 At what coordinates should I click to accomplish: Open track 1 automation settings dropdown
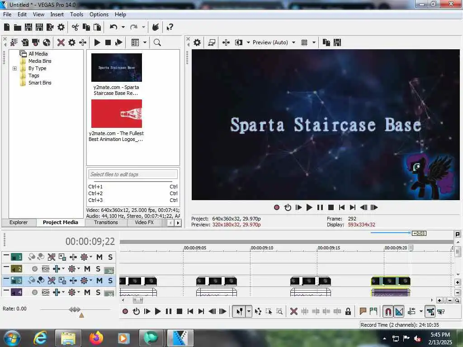point(90,257)
